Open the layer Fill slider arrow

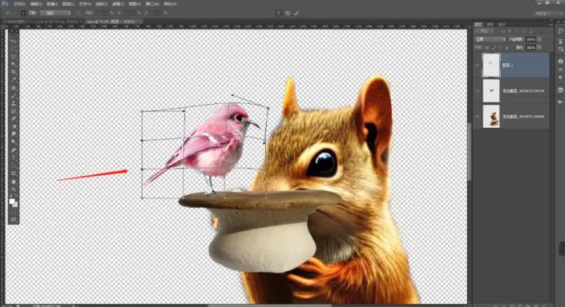pyautogui.click(x=539, y=47)
